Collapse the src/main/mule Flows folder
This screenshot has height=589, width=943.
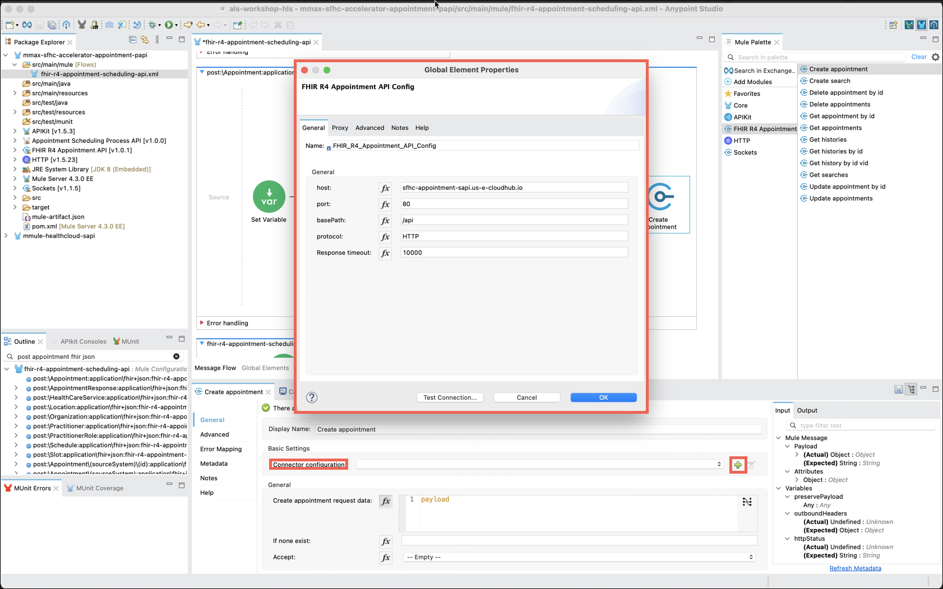(x=15, y=64)
